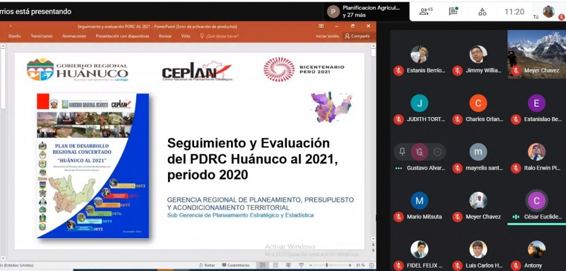This screenshot has width=566, height=271.
Task: Toggle the Comentarios pane
Action: pos(236,265)
